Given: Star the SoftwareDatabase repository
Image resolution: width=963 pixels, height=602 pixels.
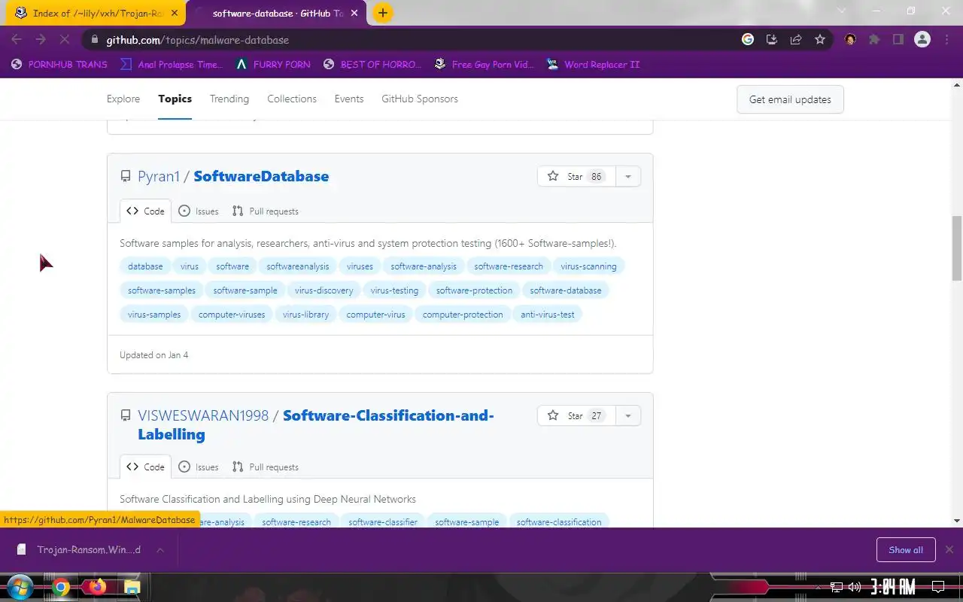Looking at the screenshot, I should click(x=576, y=176).
